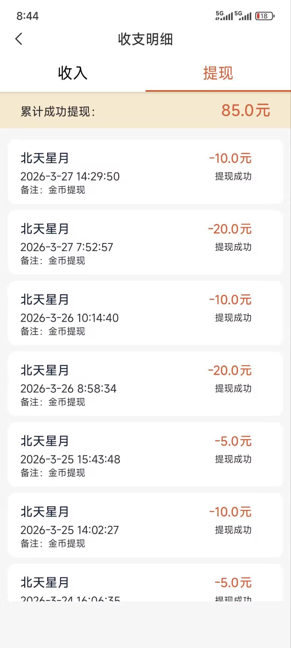Image resolution: width=291 pixels, height=648 pixels.
Task: Tap 提现成功 status on the 7:52:57 record
Action: (x=233, y=247)
